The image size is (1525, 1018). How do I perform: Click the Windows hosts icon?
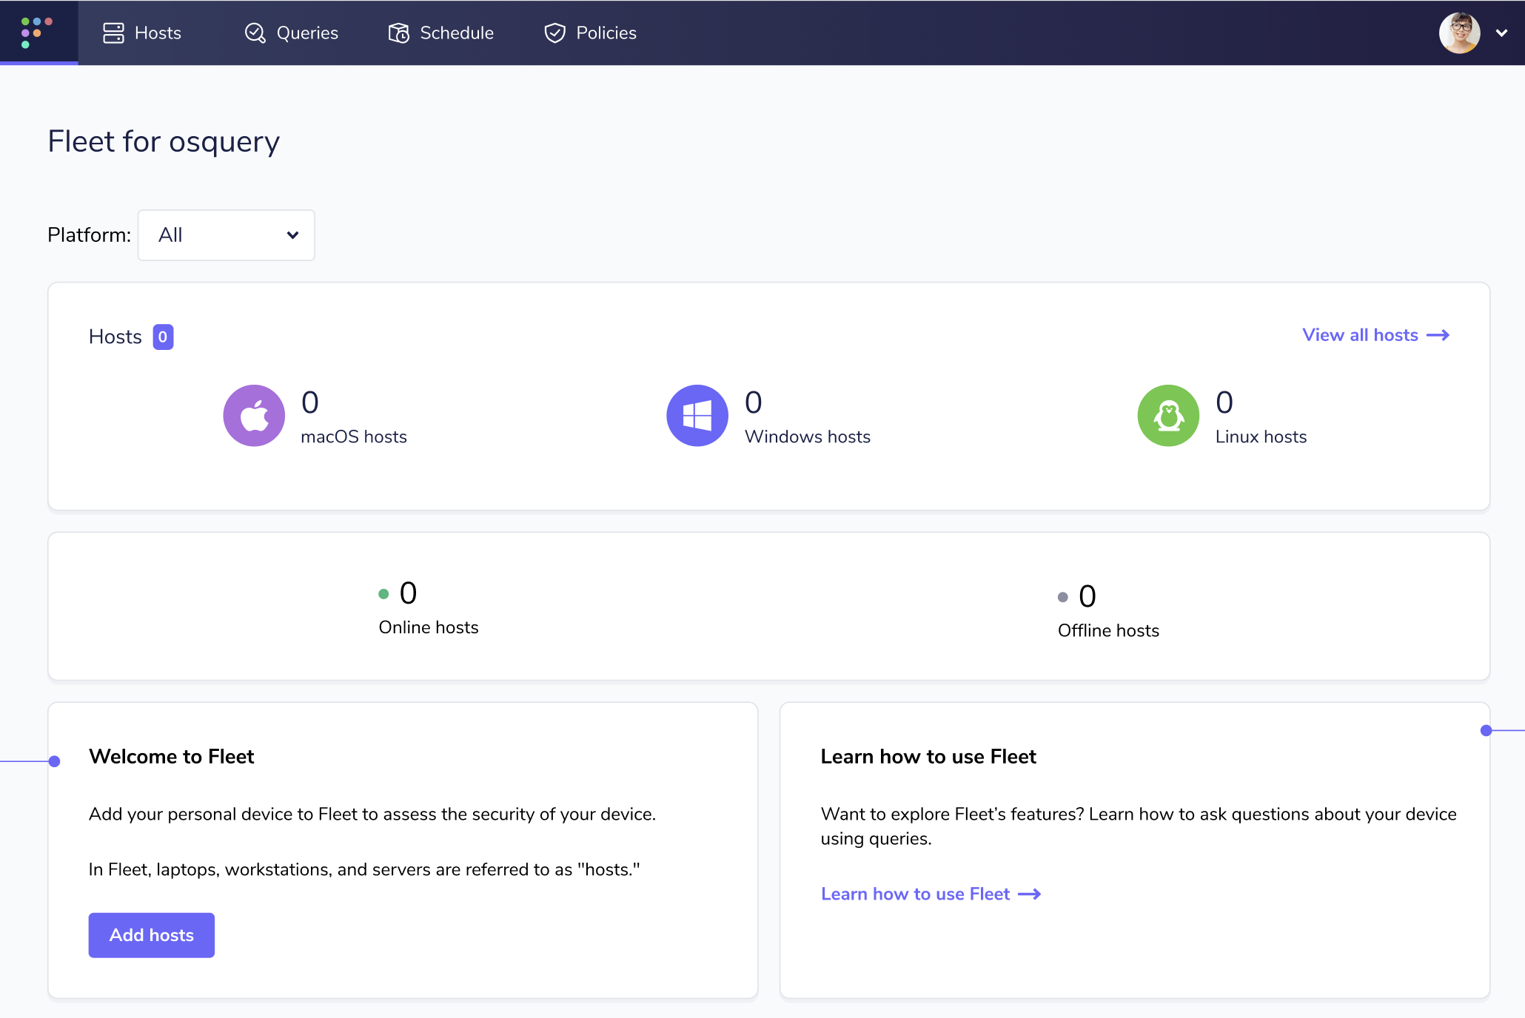pyautogui.click(x=697, y=416)
